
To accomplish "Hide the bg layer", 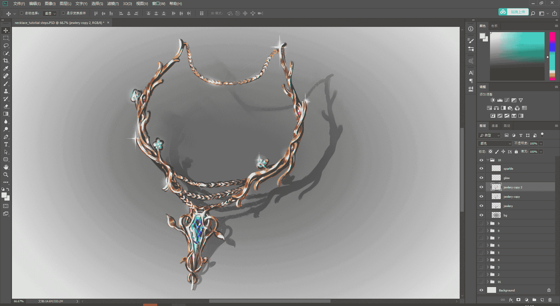I will [481, 215].
